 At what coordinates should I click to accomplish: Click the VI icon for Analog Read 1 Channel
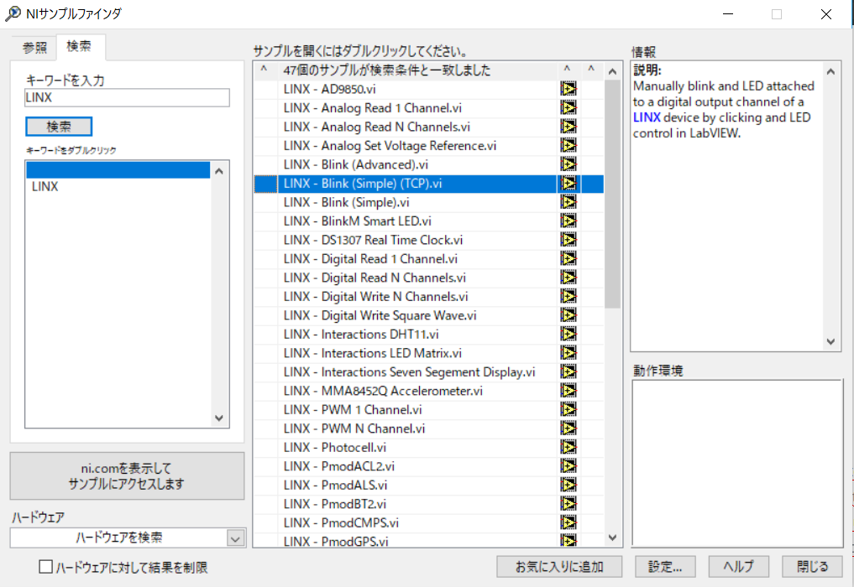pyautogui.click(x=568, y=107)
